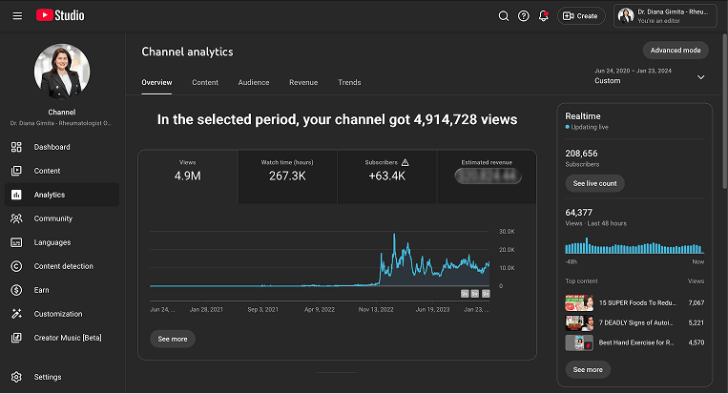Open Settings in the sidebar
This screenshot has height=394, width=728.
pos(48,377)
